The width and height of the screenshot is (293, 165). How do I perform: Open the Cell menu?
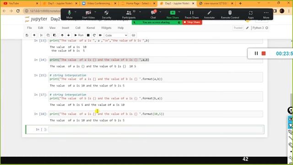78,28
